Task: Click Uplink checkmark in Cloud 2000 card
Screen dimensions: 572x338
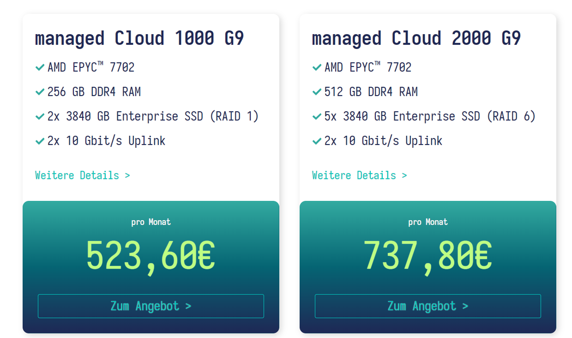Action: pos(317,141)
